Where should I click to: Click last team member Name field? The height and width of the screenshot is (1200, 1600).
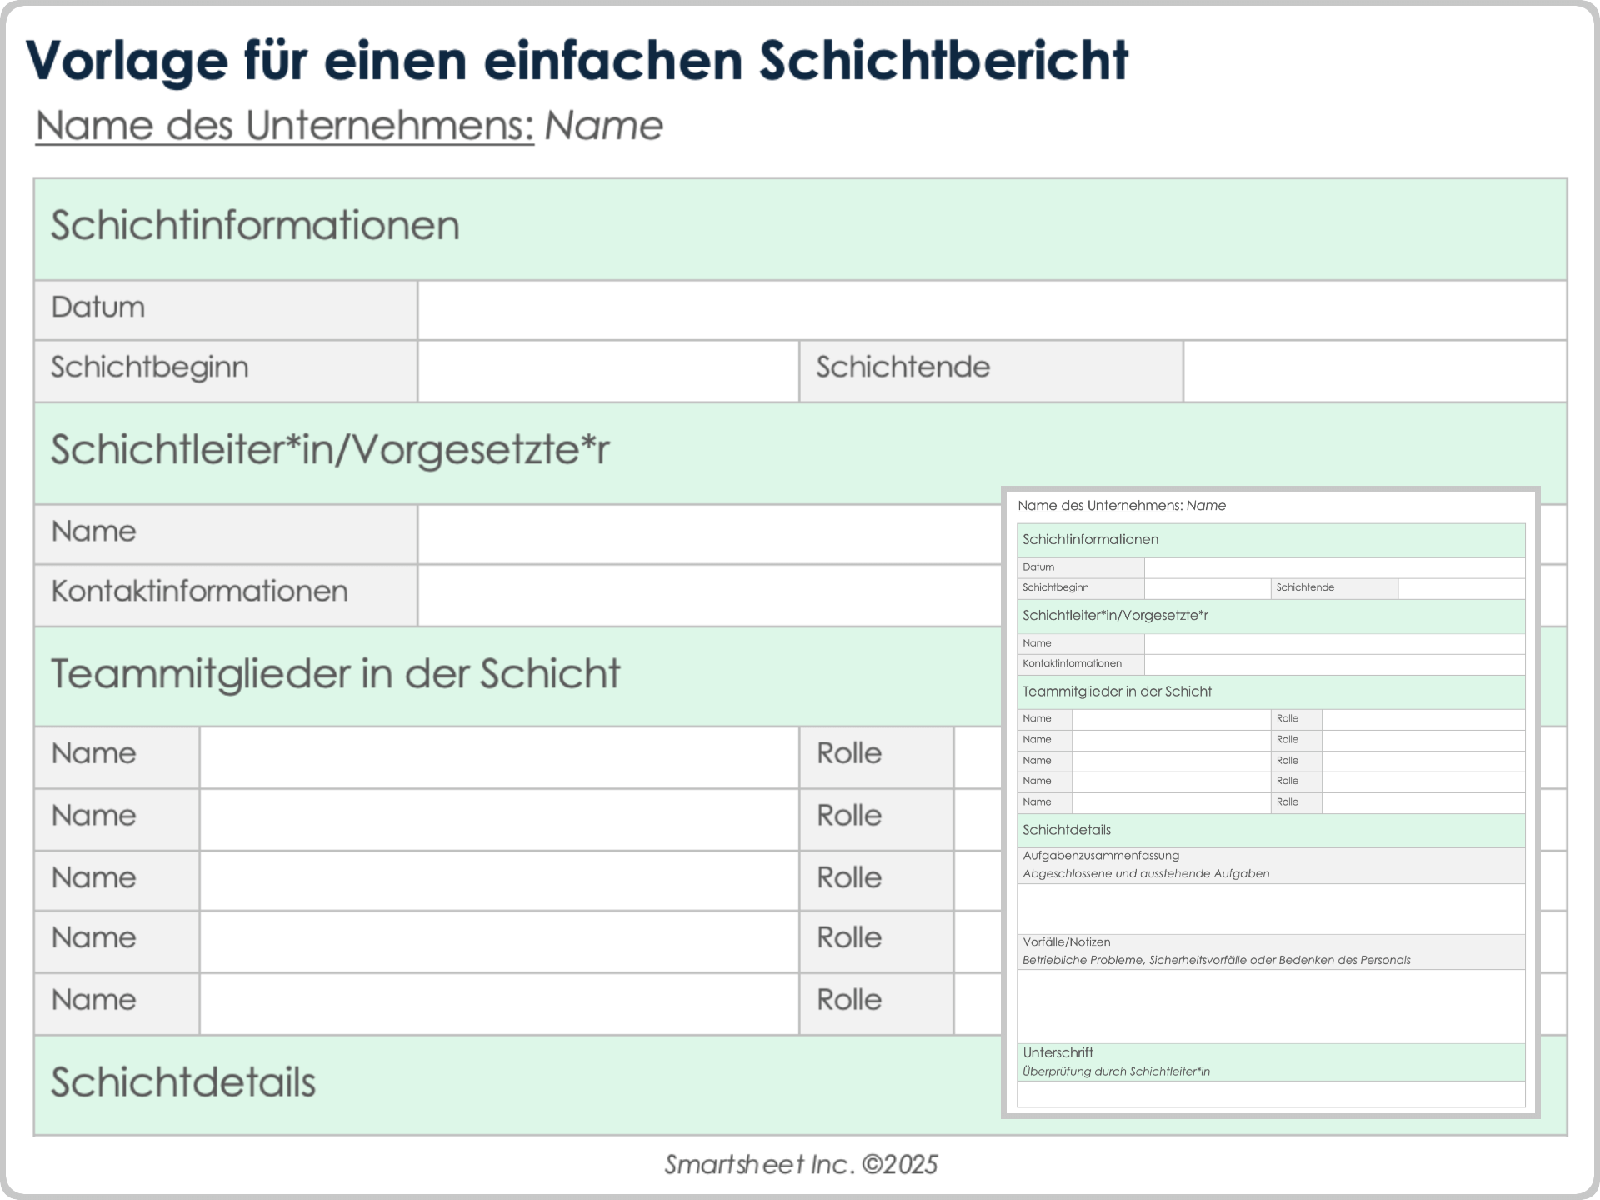click(x=498, y=1003)
